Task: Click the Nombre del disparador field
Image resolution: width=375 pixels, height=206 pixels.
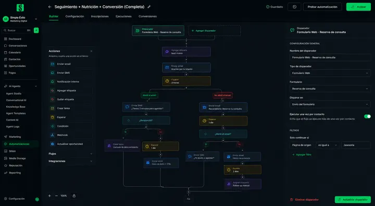Action: 330,57
